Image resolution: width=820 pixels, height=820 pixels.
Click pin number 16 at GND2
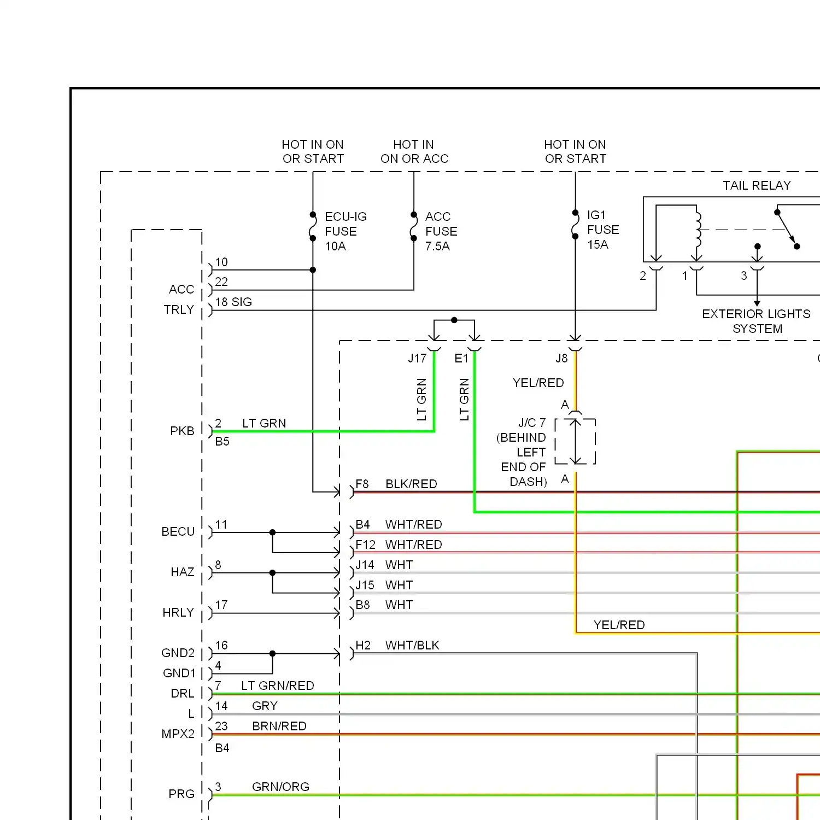(221, 645)
